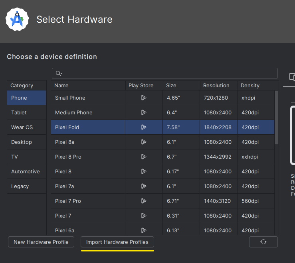The image size is (295, 263).
Task: Click the 6.4" size cell
Action: tap(181, 112)
